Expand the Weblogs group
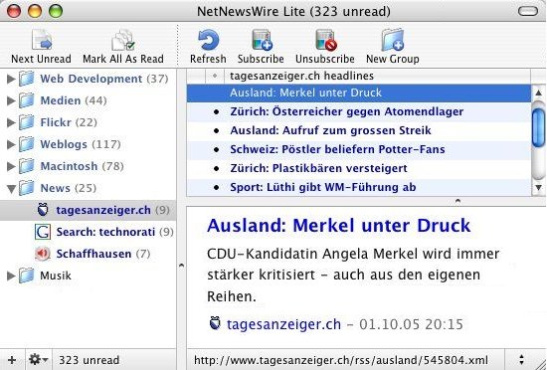 (x=11, y=144)
